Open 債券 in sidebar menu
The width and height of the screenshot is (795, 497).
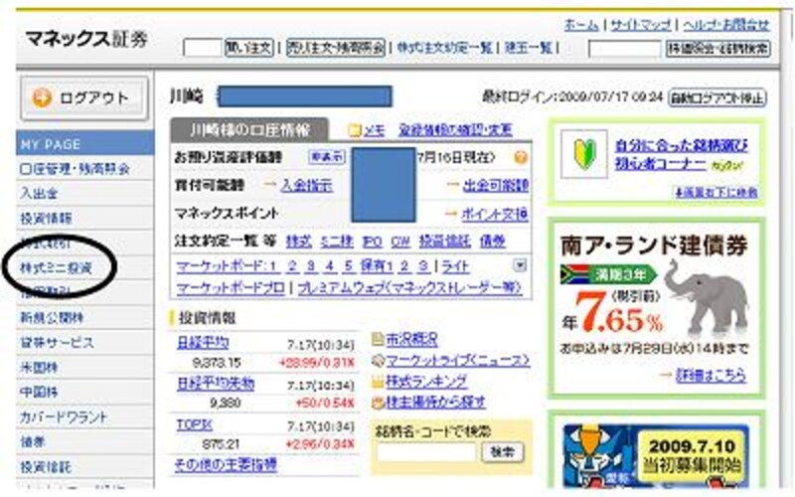click(33, 441)
